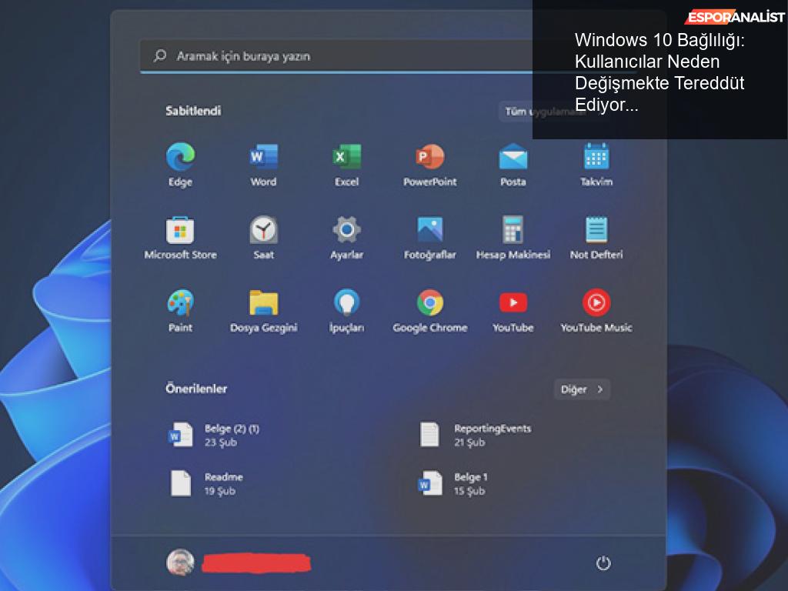Click the Diğer button in Önerilenler
Viewport: 788px width, 591px height.
pos(582,389)
